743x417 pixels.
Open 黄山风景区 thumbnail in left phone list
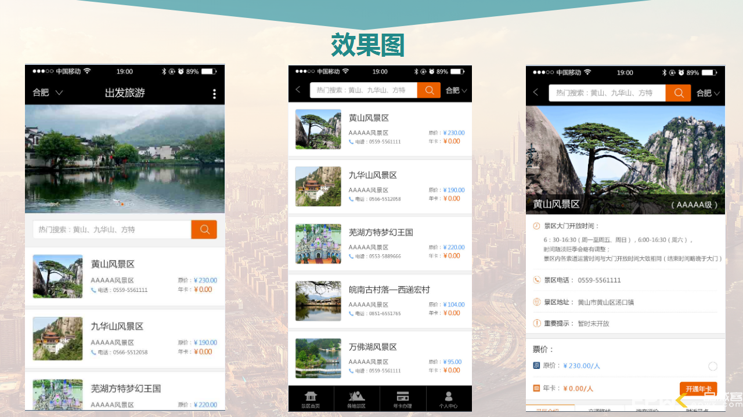click(x=57, y=276)
